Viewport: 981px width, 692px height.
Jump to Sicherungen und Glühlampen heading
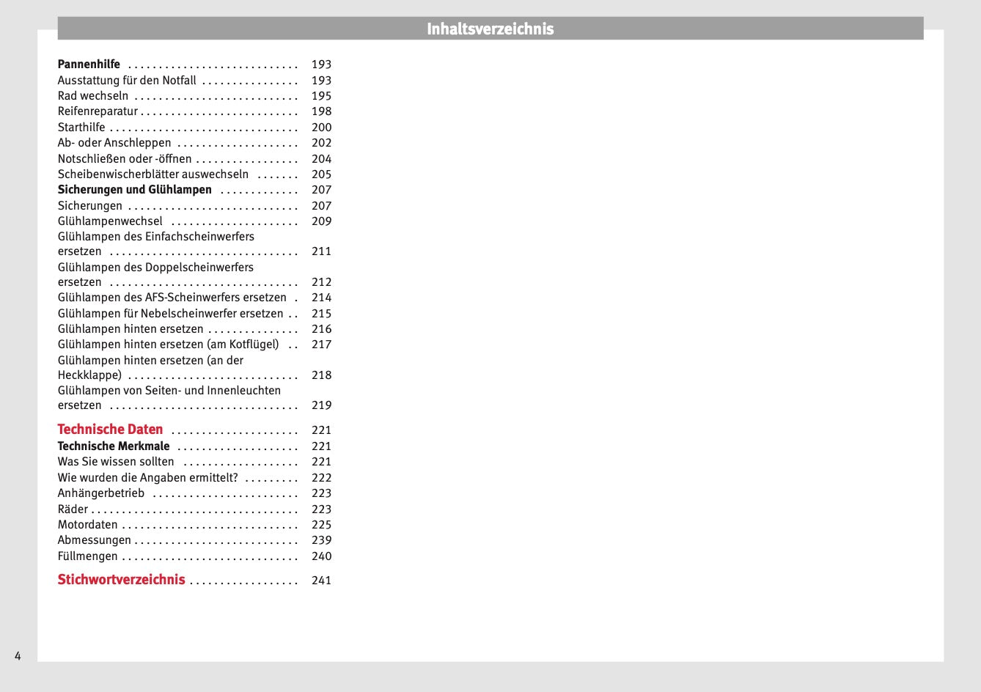point(135,190)
